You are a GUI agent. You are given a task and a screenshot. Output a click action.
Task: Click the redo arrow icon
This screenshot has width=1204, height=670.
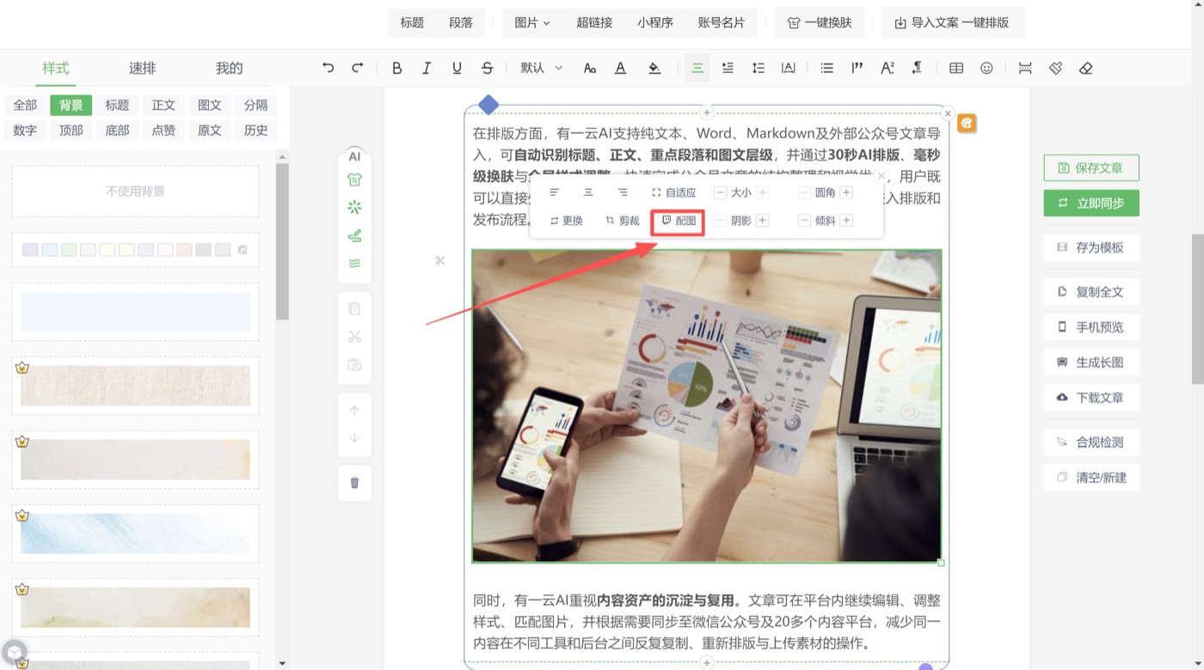tap(358, 68)
